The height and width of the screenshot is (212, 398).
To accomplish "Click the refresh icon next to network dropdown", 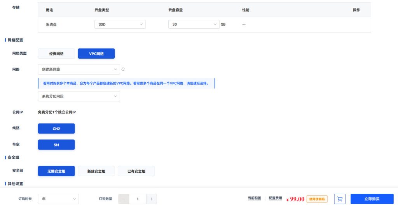I will pyautogui.click(x=123, y=69).
